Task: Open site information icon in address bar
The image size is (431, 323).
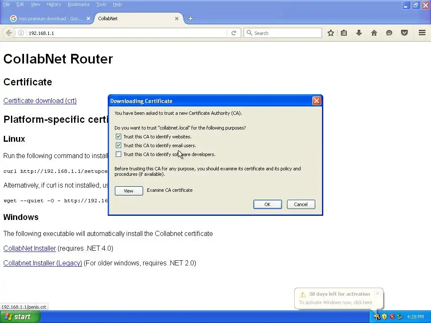Action: point(21,33)
